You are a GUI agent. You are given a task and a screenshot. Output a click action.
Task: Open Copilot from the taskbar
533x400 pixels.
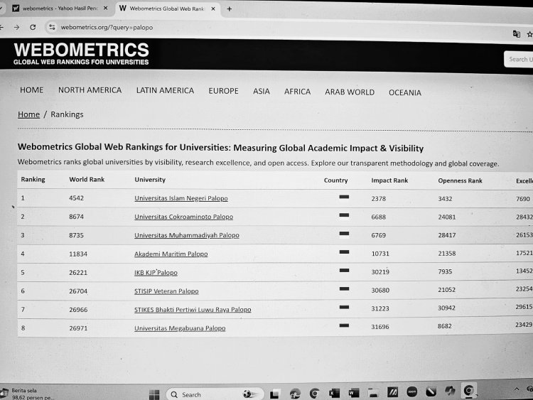(450, 391)
